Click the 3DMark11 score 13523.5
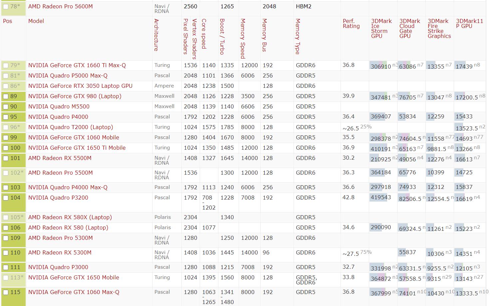494x306 pixels. [x=467, y=128]
